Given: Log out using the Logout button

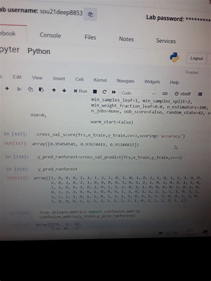Looking at the screenshot, I should click(x=196, y=58).
